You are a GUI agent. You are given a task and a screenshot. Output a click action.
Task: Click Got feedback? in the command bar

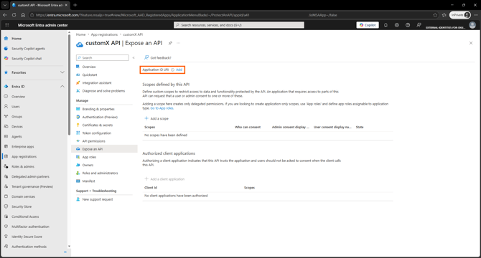tap(158, 58)
